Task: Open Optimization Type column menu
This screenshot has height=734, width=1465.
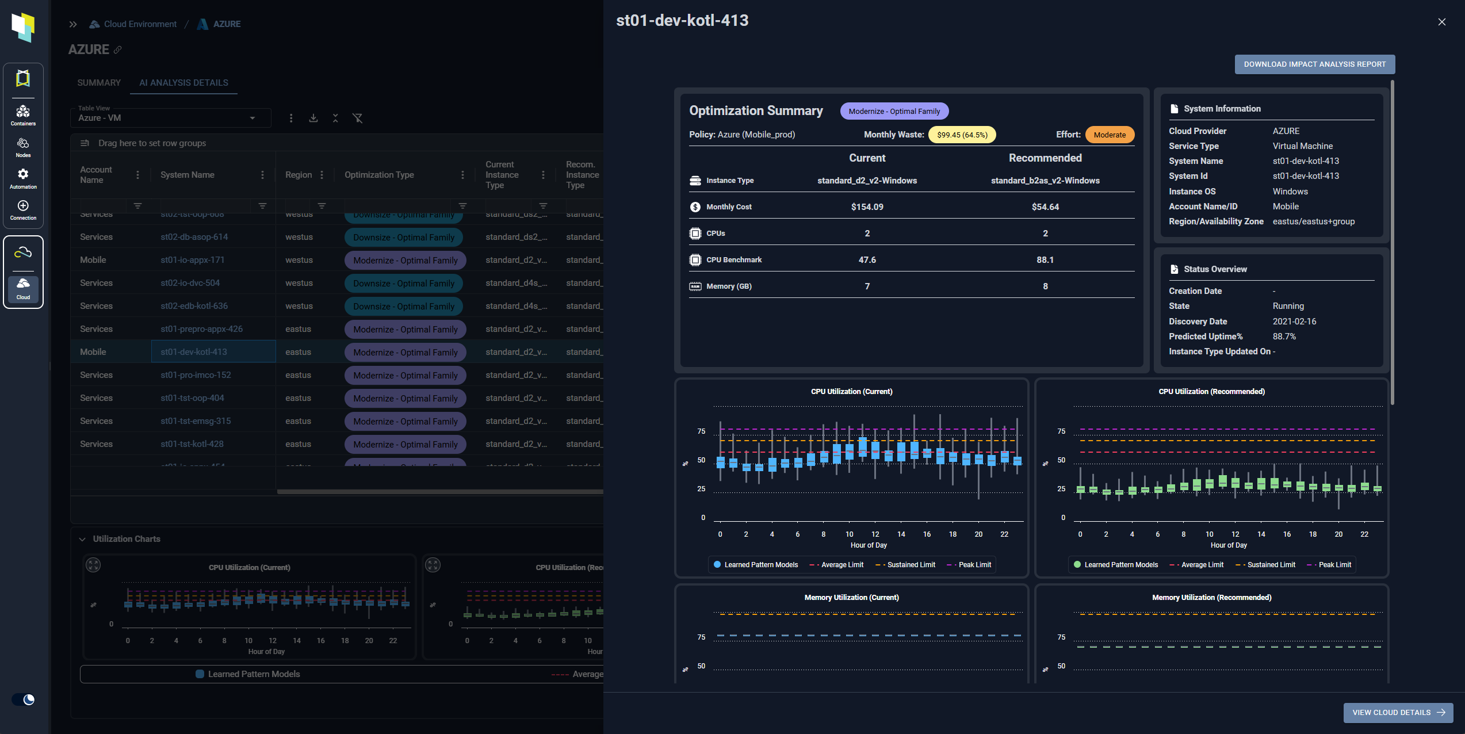Action: (x=462, y=175)
